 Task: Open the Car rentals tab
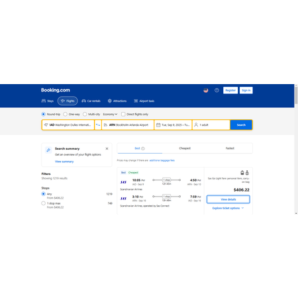click(91, 101)
